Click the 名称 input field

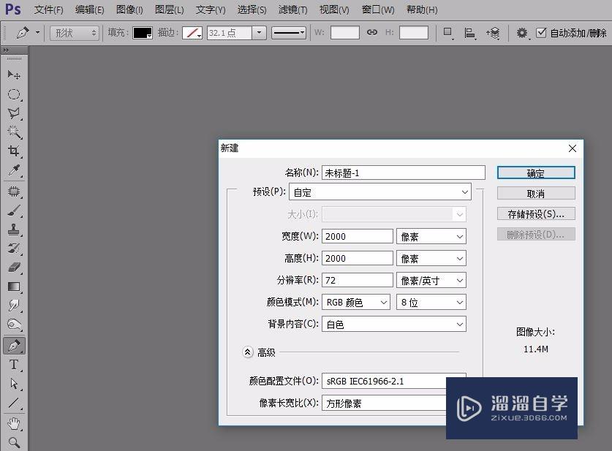(x=403, y=172)
